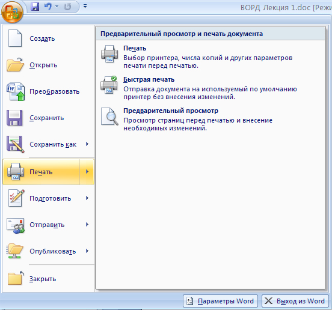Screen dimensions: 332x310
Task: Click Предварительный просмотр heading in right pane
Action: (171, 111)
